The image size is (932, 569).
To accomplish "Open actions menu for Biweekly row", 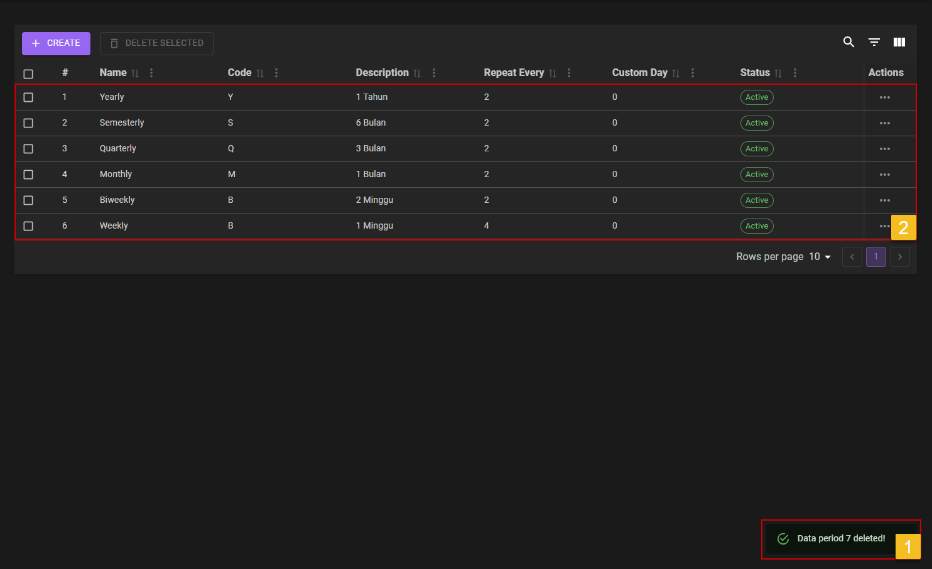I will (x=884, y=200).
